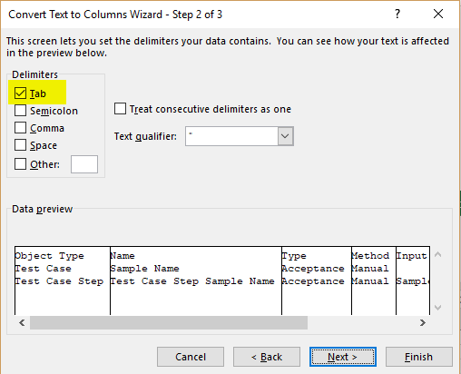
Task: Check the Comma delimiter option
Action: tap(20, 128)
